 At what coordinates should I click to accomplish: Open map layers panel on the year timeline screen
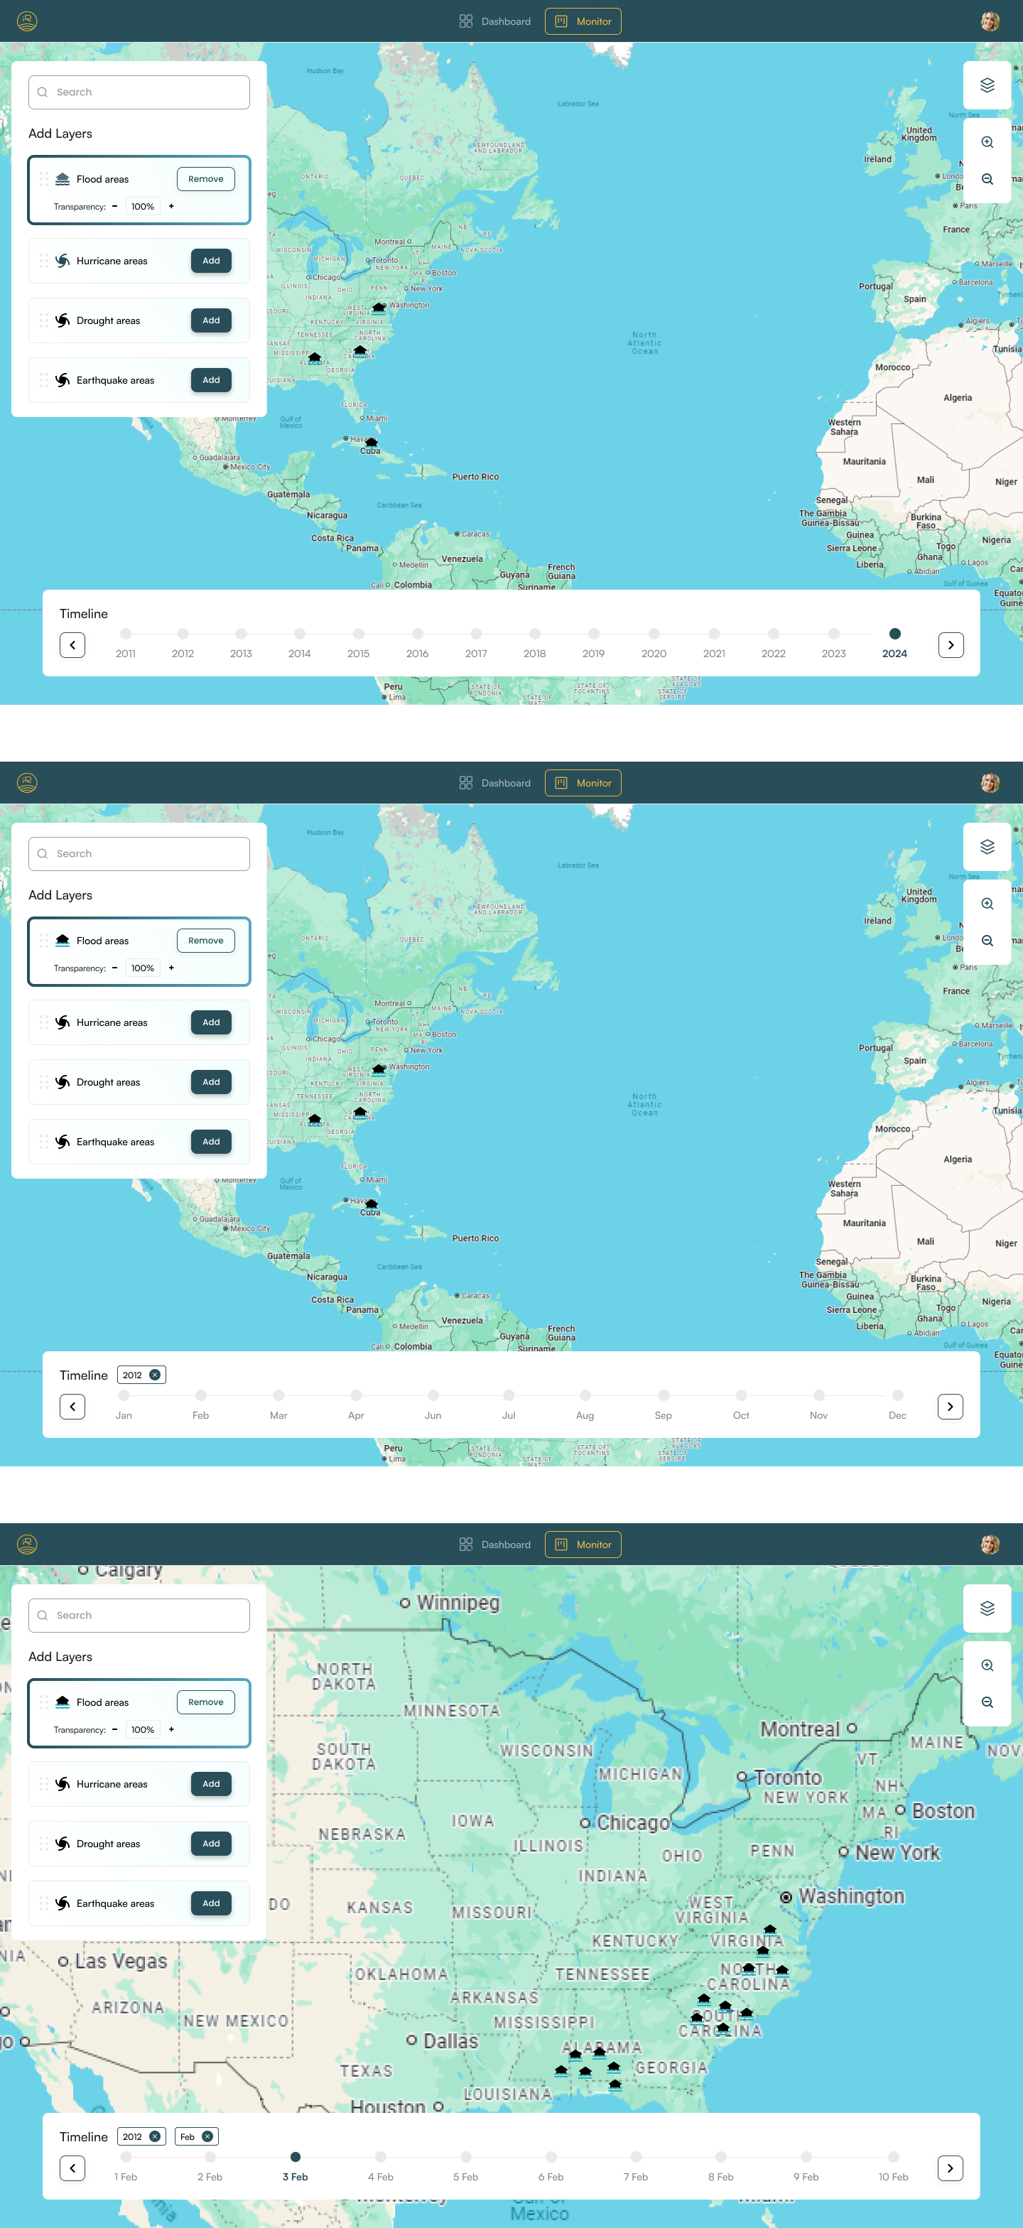click(987, 85)
